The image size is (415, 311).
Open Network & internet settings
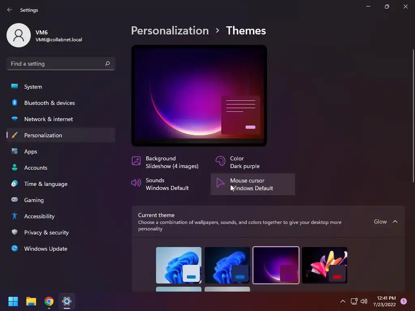(x=61, y=119)
